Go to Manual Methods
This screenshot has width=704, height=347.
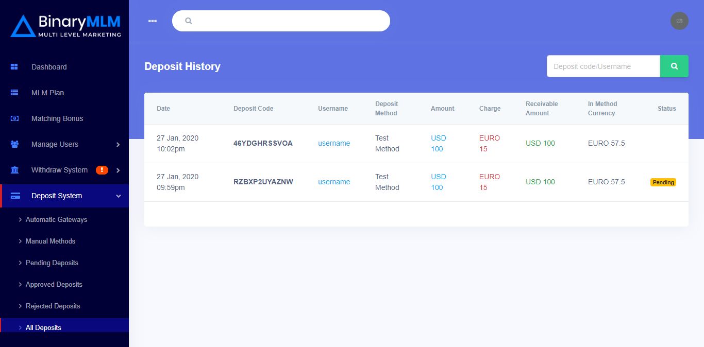51,241
